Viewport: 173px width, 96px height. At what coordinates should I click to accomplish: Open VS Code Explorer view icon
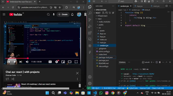[90, 7]
